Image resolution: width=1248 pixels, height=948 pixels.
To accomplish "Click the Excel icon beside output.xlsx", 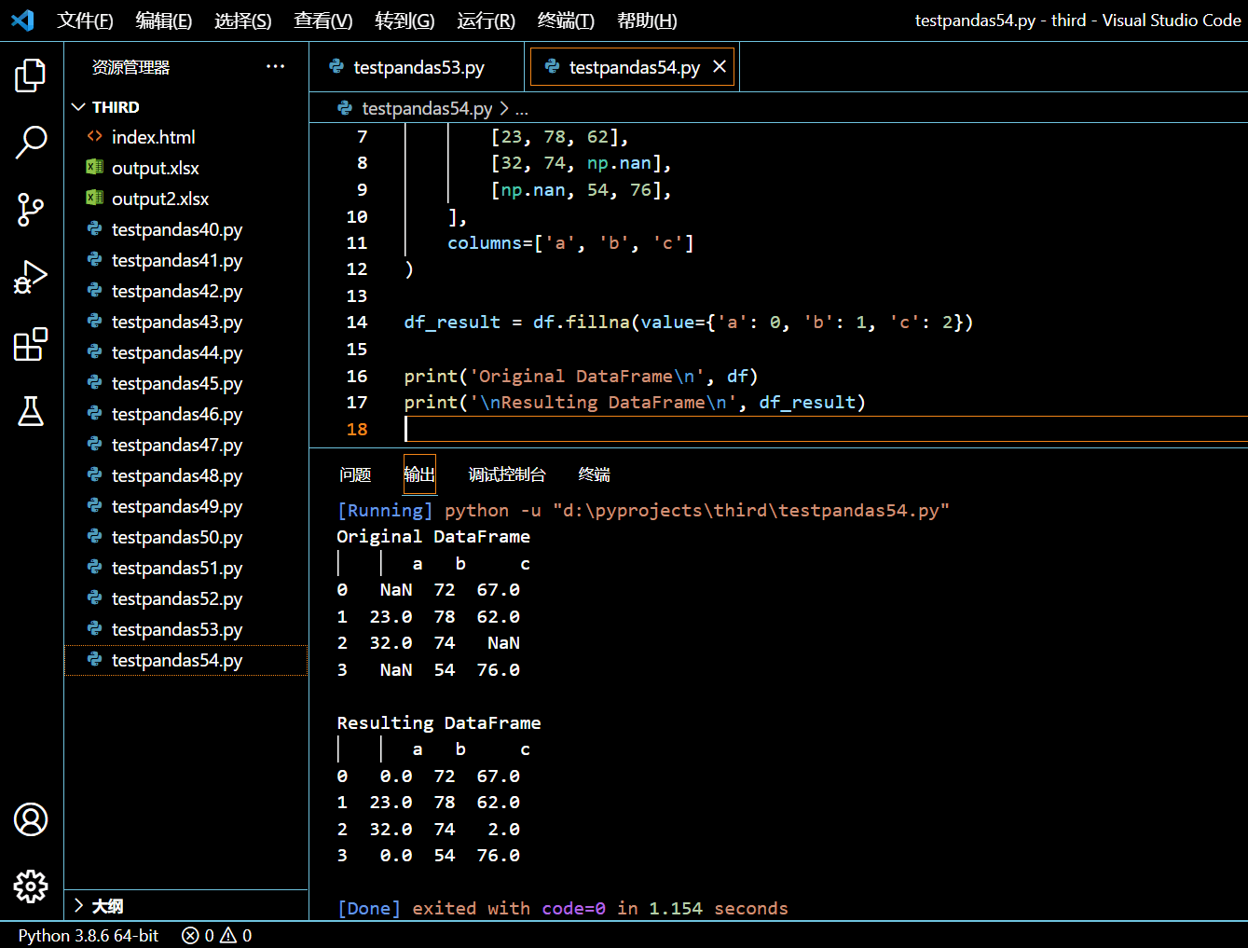I will (94, 168).
